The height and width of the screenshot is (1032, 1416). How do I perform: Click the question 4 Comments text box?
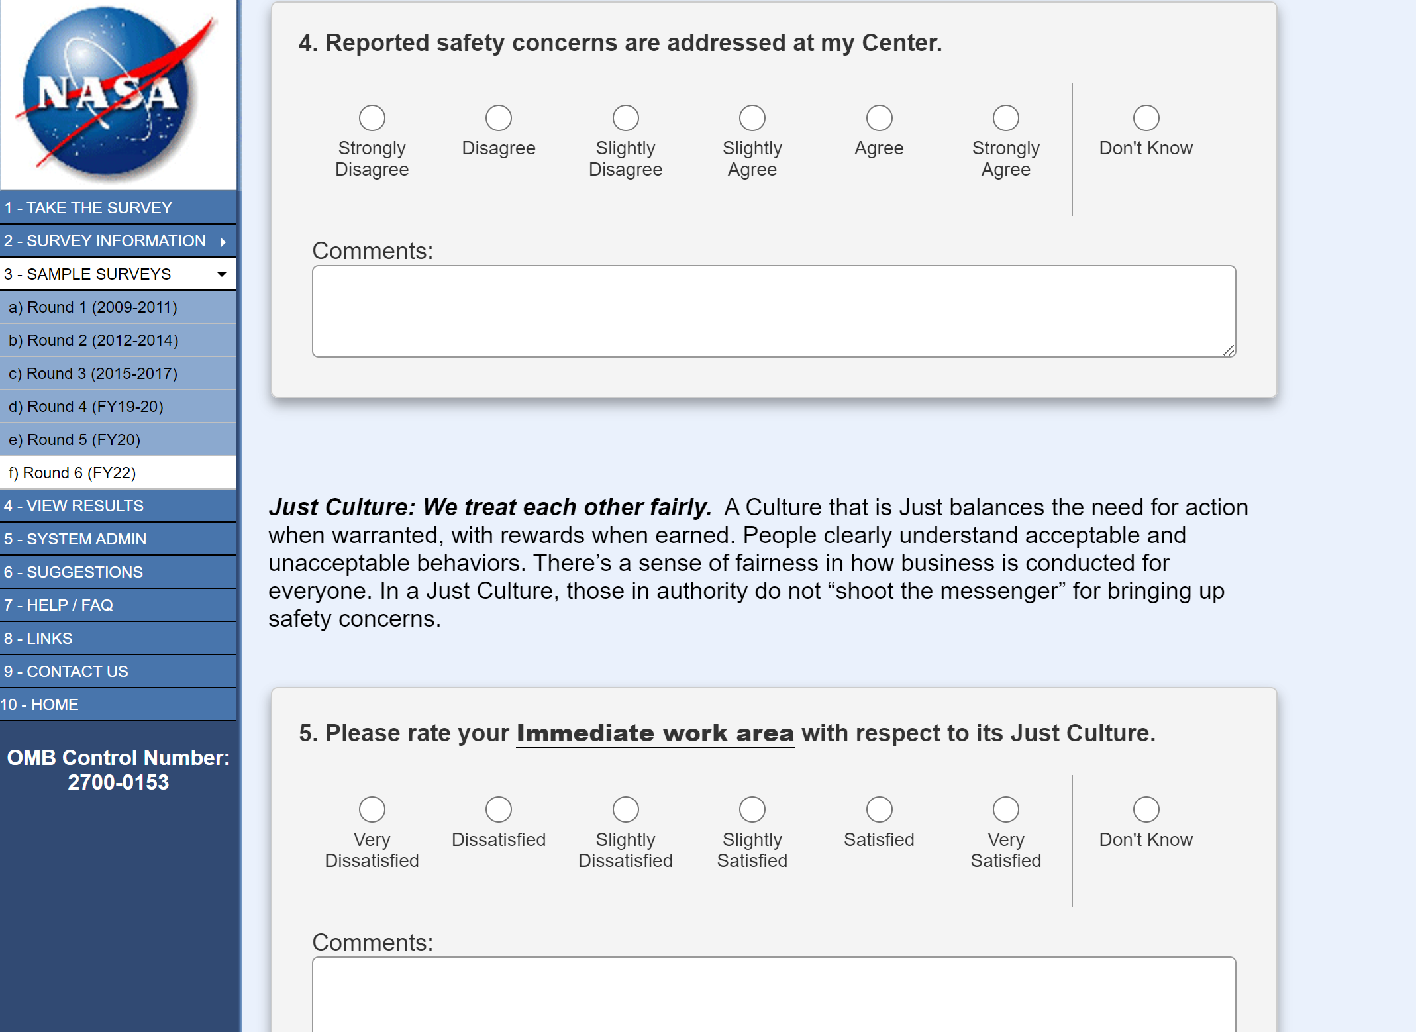[774, 311]
